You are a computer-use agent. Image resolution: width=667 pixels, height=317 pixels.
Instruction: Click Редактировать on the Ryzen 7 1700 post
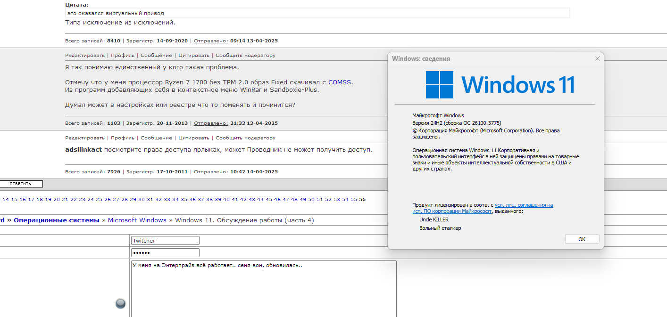pyautogui.click(x=85, y=56)
